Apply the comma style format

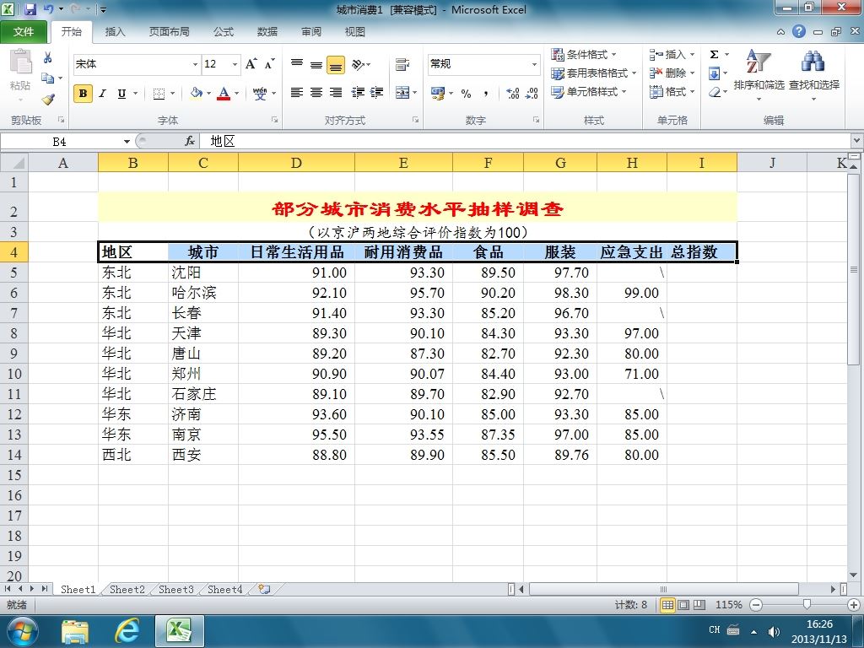(485, 93)
